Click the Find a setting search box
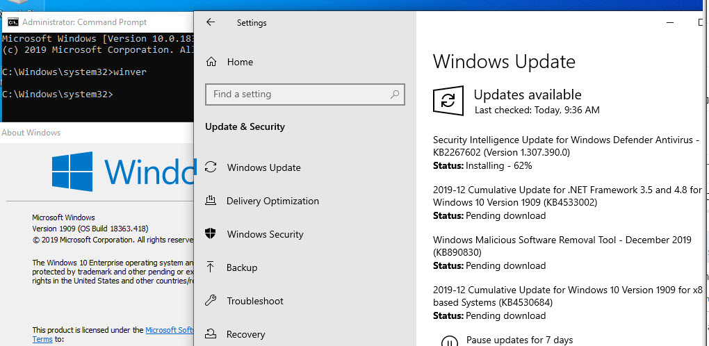The image size is (709, 346). pos(304,94)
